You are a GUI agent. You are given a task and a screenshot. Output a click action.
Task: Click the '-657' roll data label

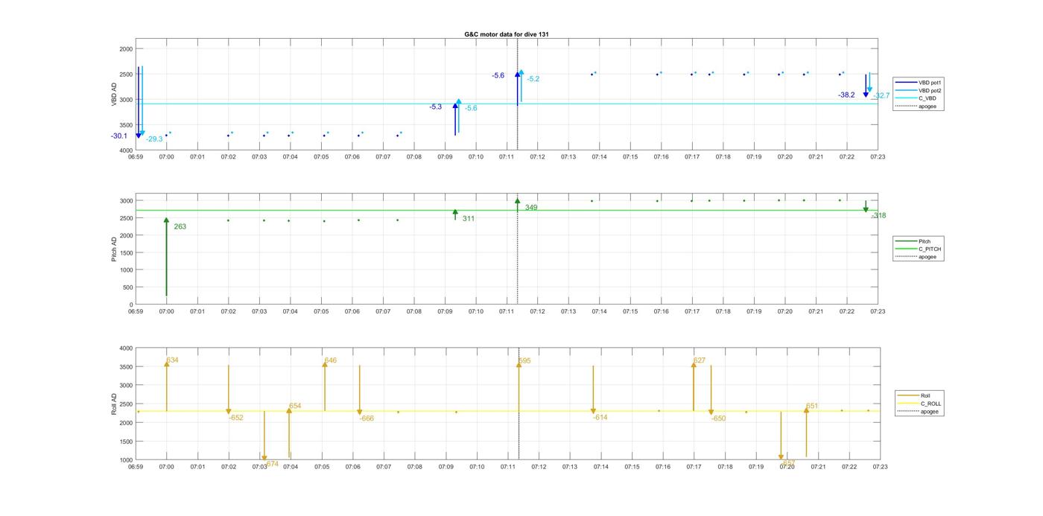pyautogui.click(x=788, y=462)
